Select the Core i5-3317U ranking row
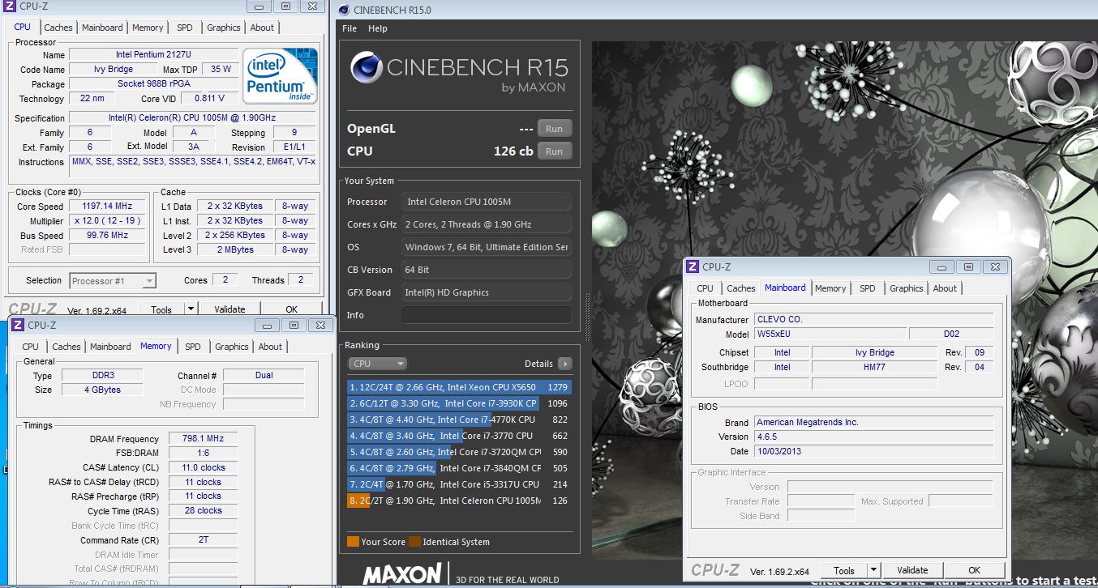This screenshot has width=1098, height=588. (x=459, y=484)
